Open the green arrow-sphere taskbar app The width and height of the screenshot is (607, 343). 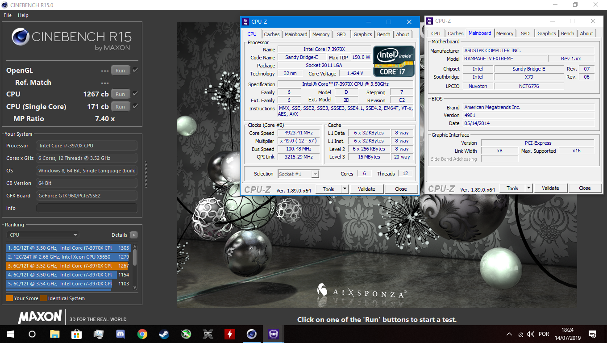[x=186, y=334]
